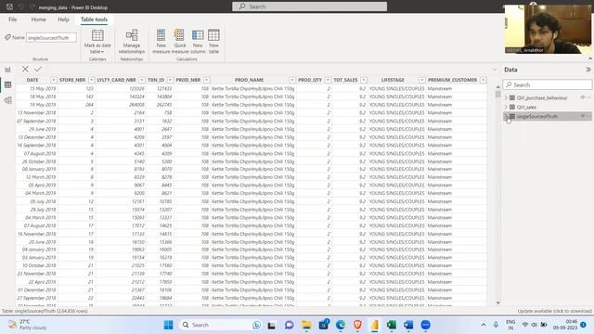Switch to the Home ribbon tab
Viewport: 594px width, 334px height.
coord(39,19)
